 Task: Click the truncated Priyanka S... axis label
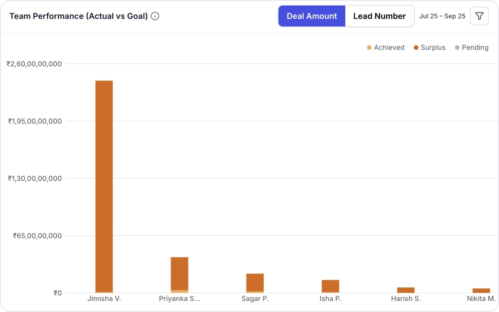pos(179,299)
